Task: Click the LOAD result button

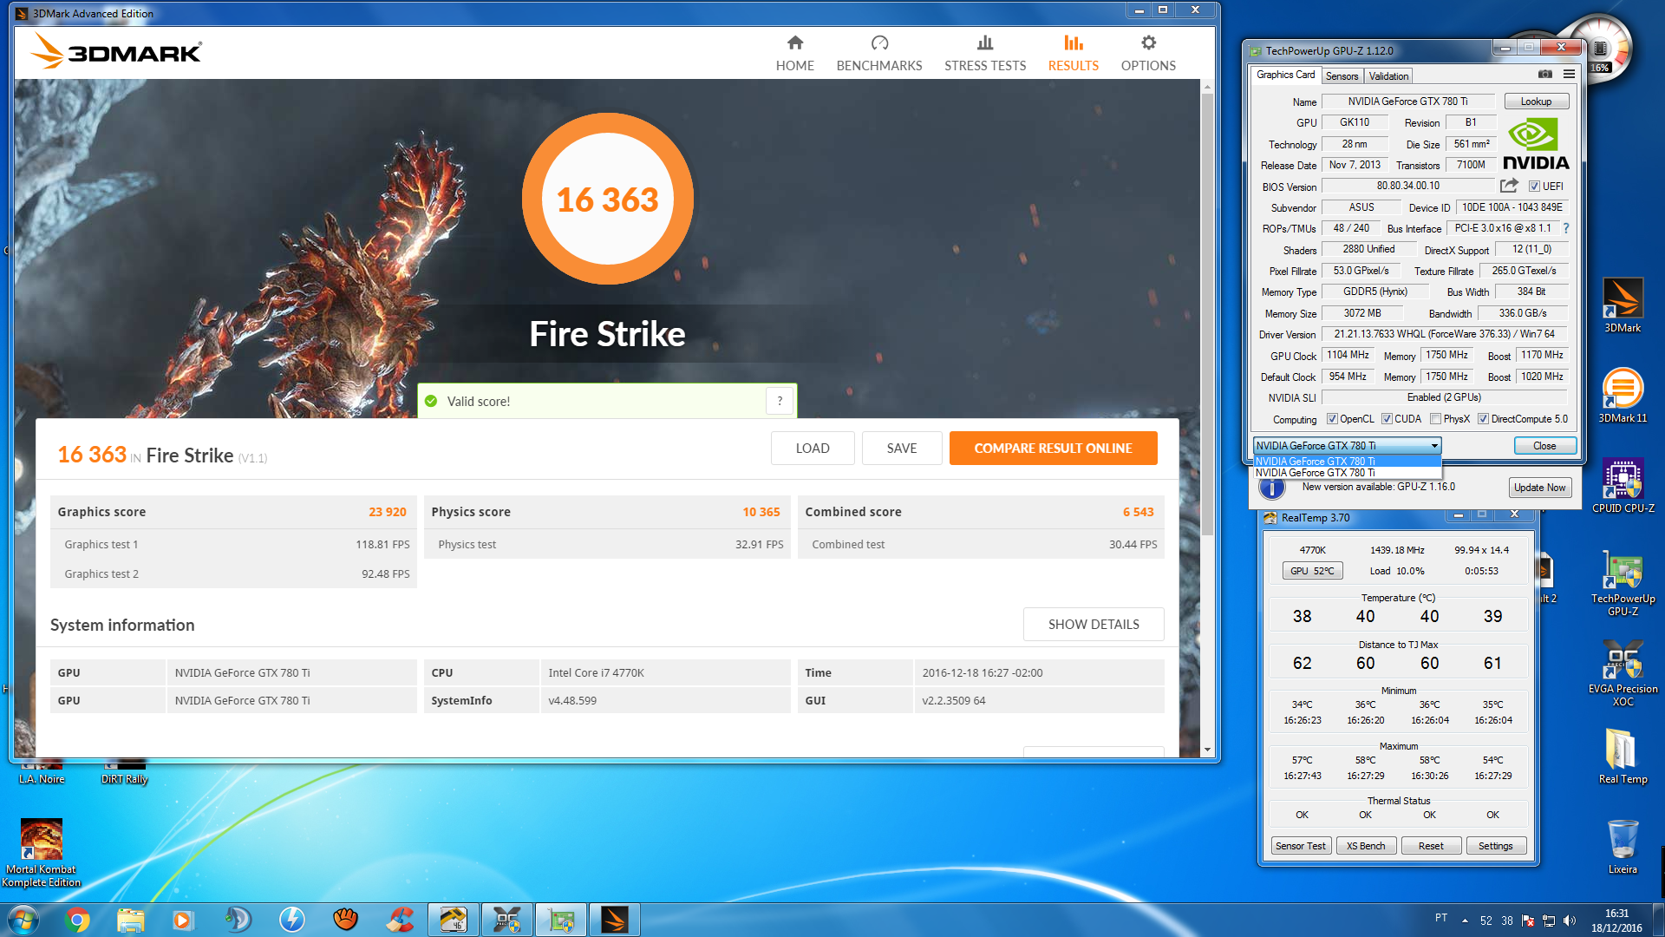Action: pos(813,449)
